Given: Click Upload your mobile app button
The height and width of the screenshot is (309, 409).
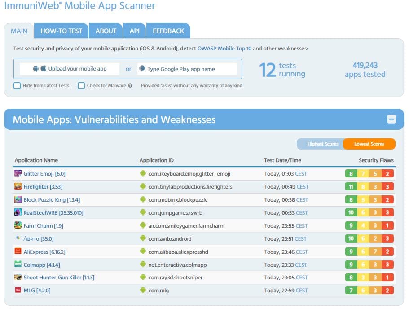Looking at the screenshot, I should (70, 69).
